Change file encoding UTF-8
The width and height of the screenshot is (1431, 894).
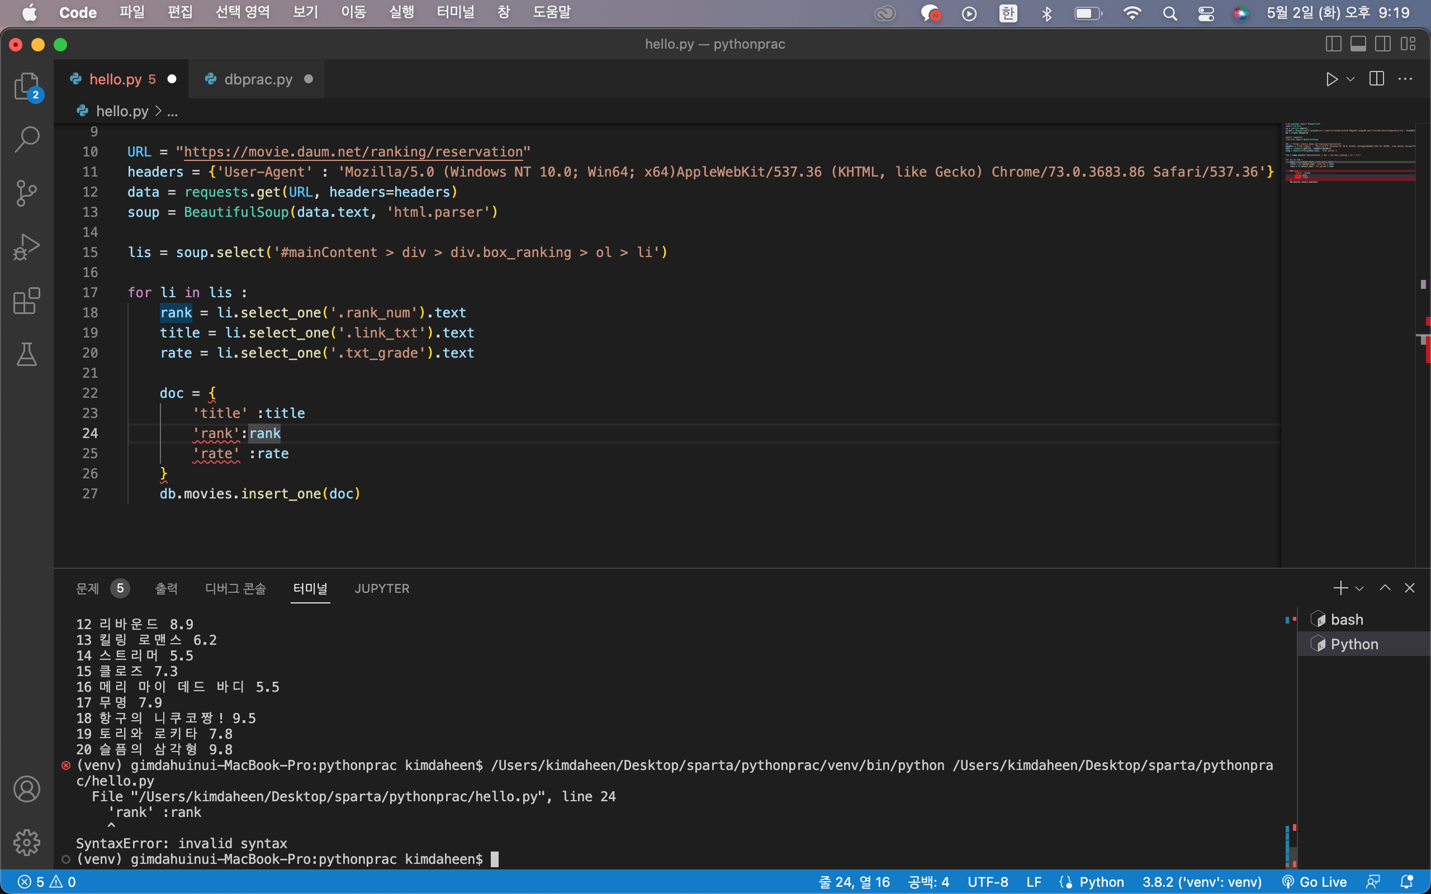point(988,882)
